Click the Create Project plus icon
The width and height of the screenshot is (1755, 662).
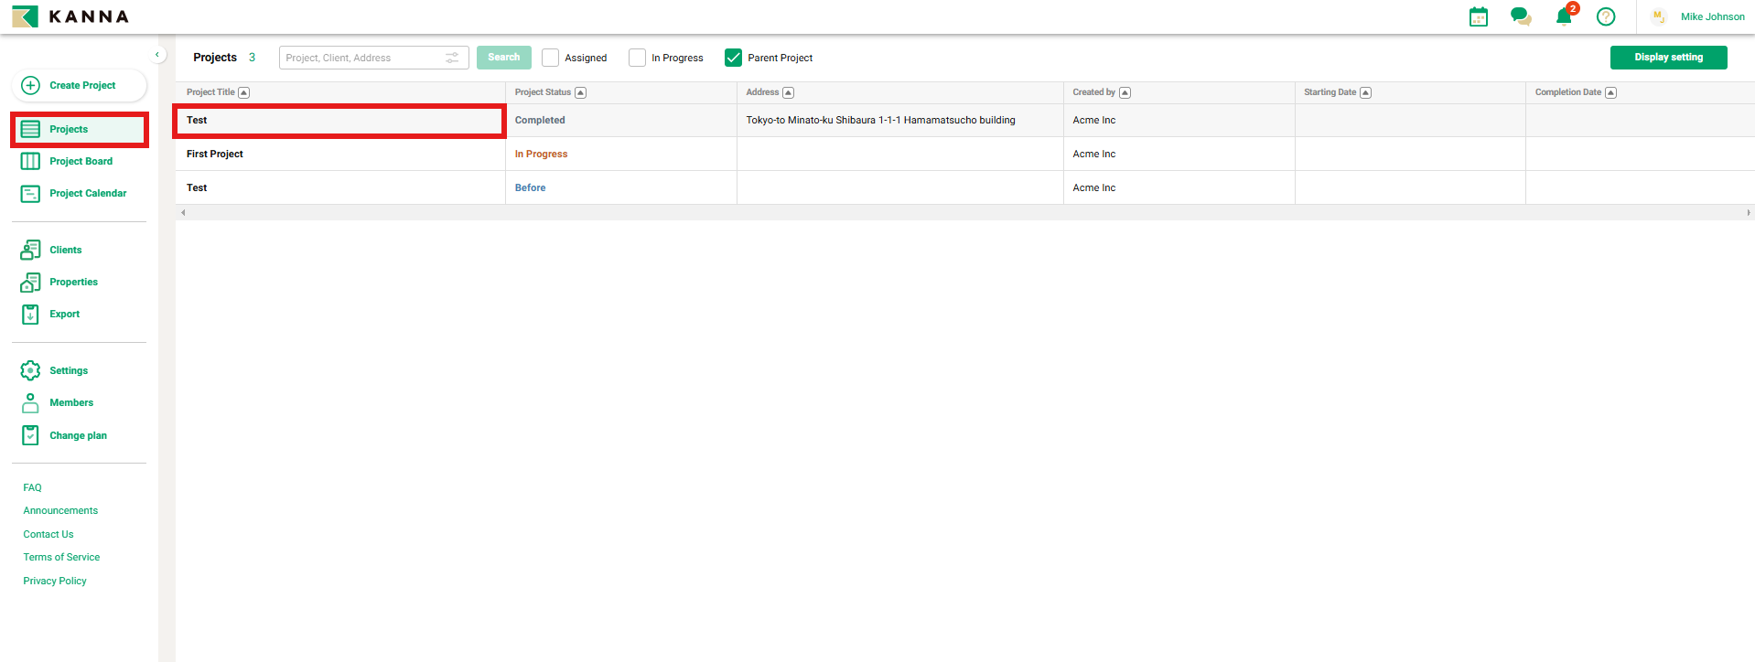coord(30,85)
